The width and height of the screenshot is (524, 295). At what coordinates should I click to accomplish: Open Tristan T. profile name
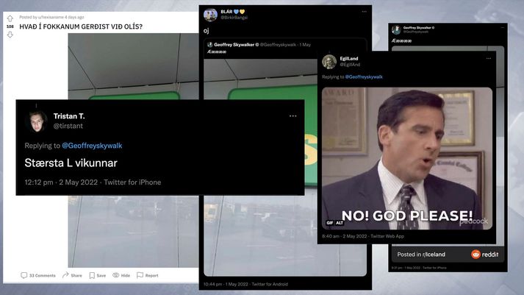pyautogui.click(x=69, y=116)
